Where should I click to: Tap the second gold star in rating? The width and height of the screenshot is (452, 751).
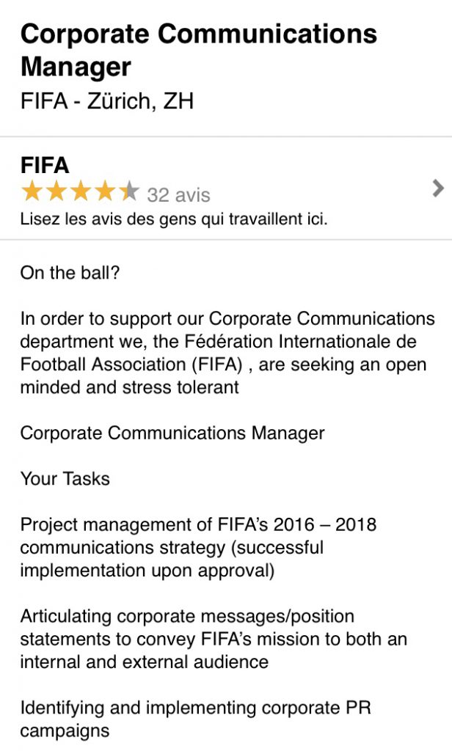pyautogui.click(x=56, y=193)
